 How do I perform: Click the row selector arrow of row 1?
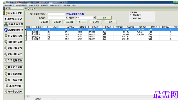coord(26,30)
